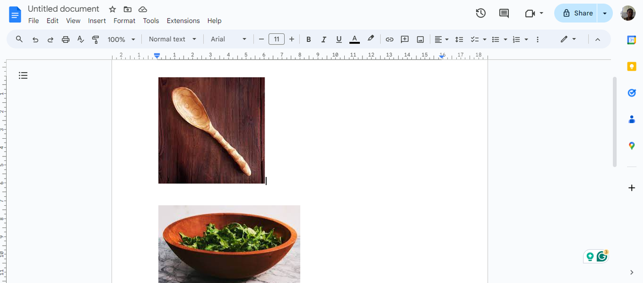Toggle underline formatting
Screen dimensions: 643x283
339,39
